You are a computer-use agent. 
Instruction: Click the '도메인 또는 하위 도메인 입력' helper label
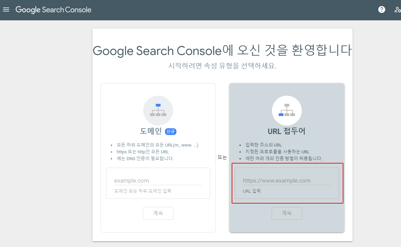(143, 191)
